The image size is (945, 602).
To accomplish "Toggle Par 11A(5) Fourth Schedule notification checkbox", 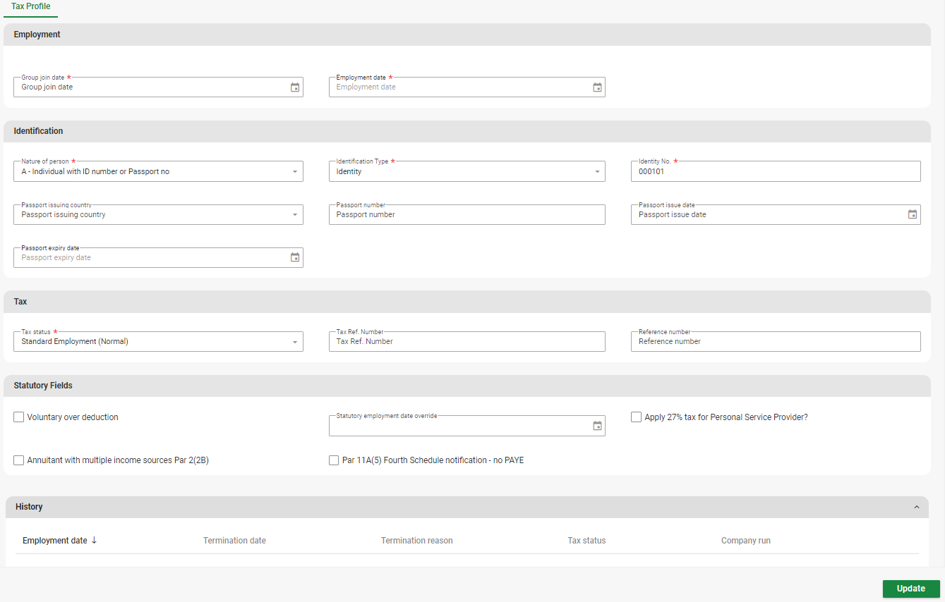I will coord(335,460).
